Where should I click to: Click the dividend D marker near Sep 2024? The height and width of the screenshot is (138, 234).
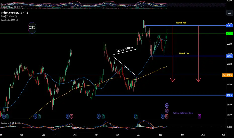click(x=163, y=116)
